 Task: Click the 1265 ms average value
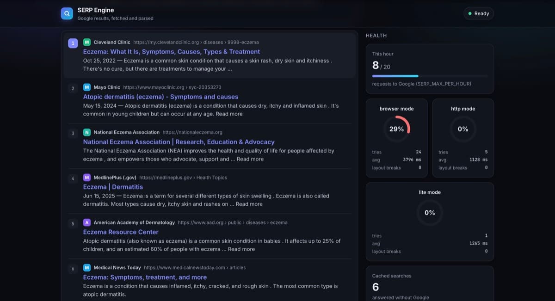click(x=478, y=244)
